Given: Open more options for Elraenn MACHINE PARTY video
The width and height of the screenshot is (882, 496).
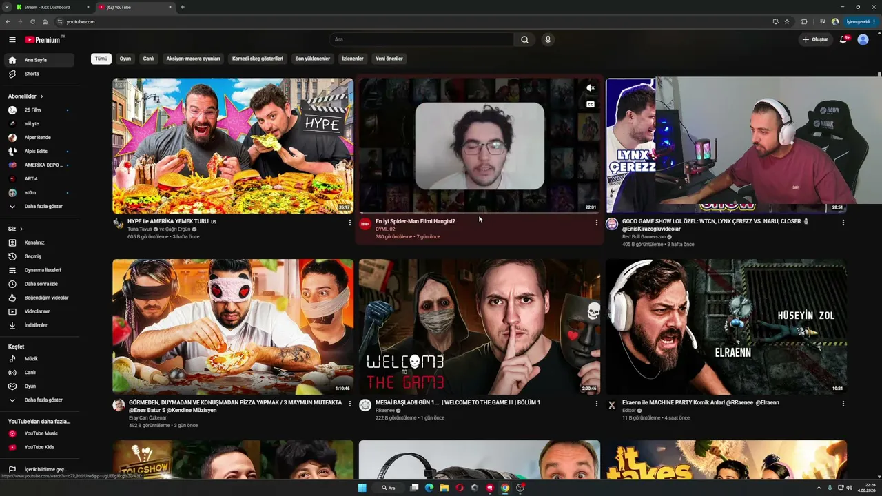Looking at the screenshot, I should (843, 404).
